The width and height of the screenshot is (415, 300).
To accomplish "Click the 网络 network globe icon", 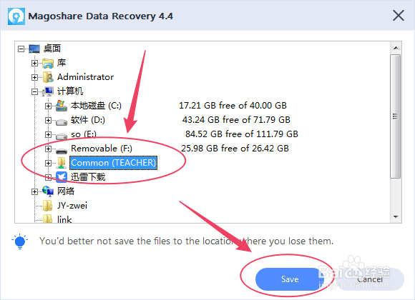I will coord(48,191).
